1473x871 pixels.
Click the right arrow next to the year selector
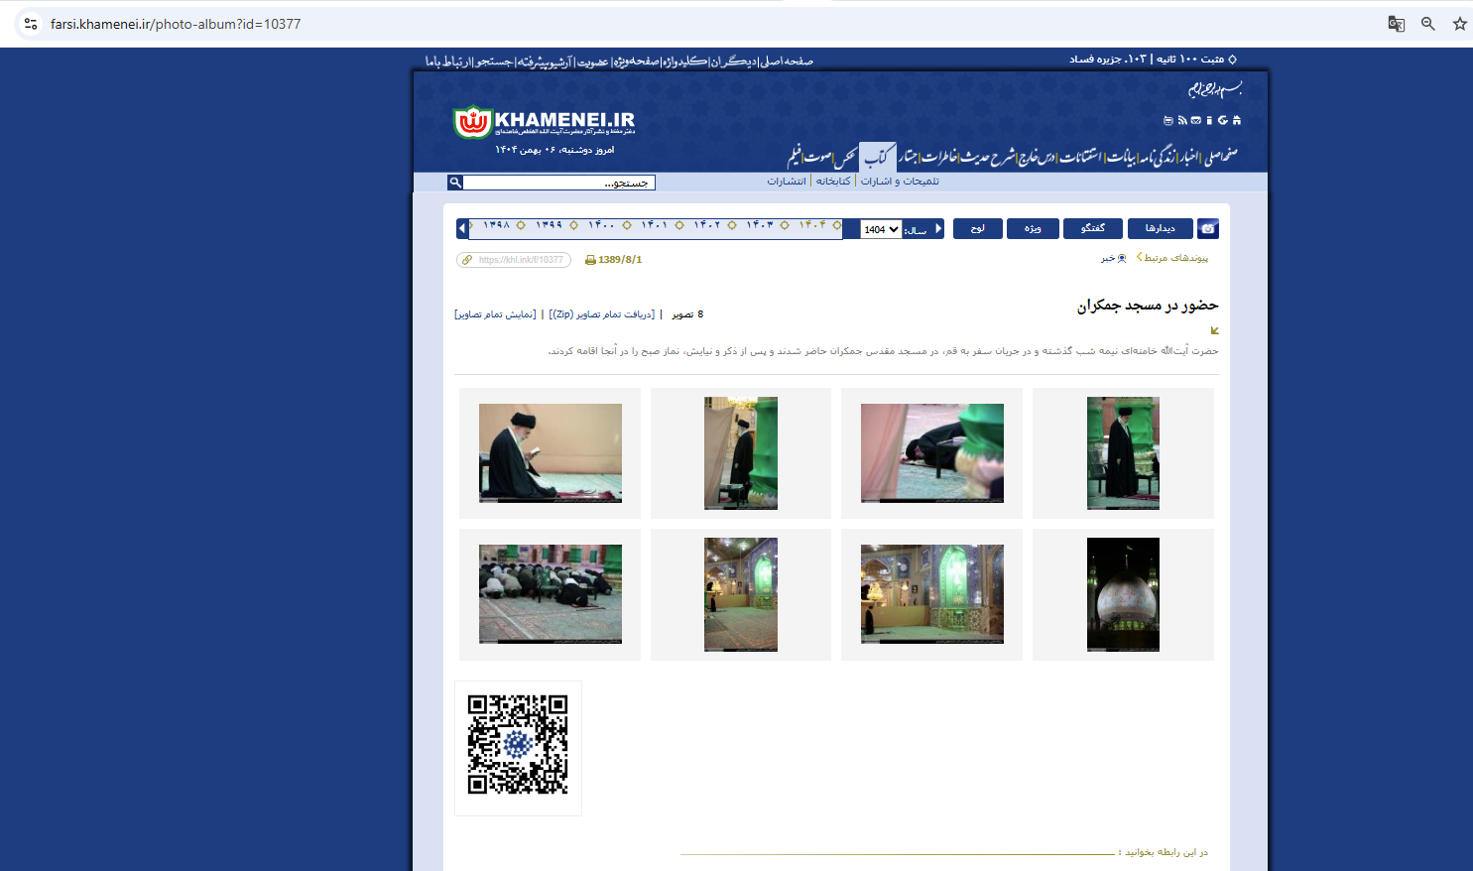click(938, 229)
